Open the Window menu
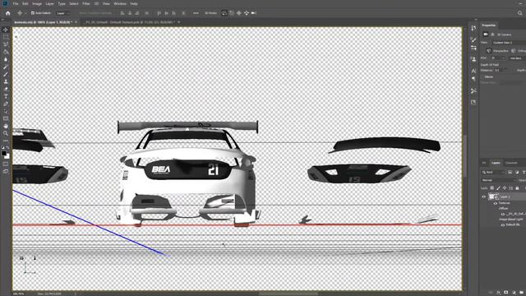 pyautogui.click(x=120, y=3)
